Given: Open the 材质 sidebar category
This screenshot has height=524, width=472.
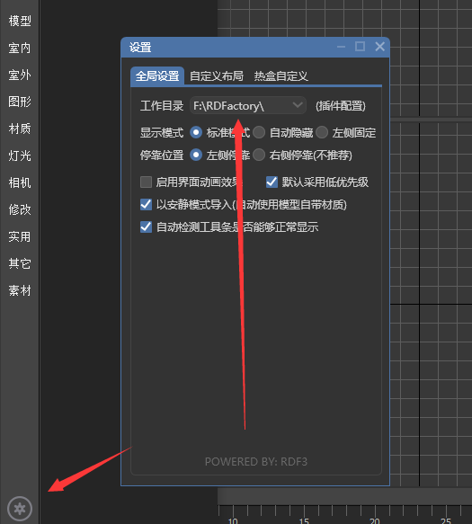Looking at the screenshot, I should click(20, 129).
